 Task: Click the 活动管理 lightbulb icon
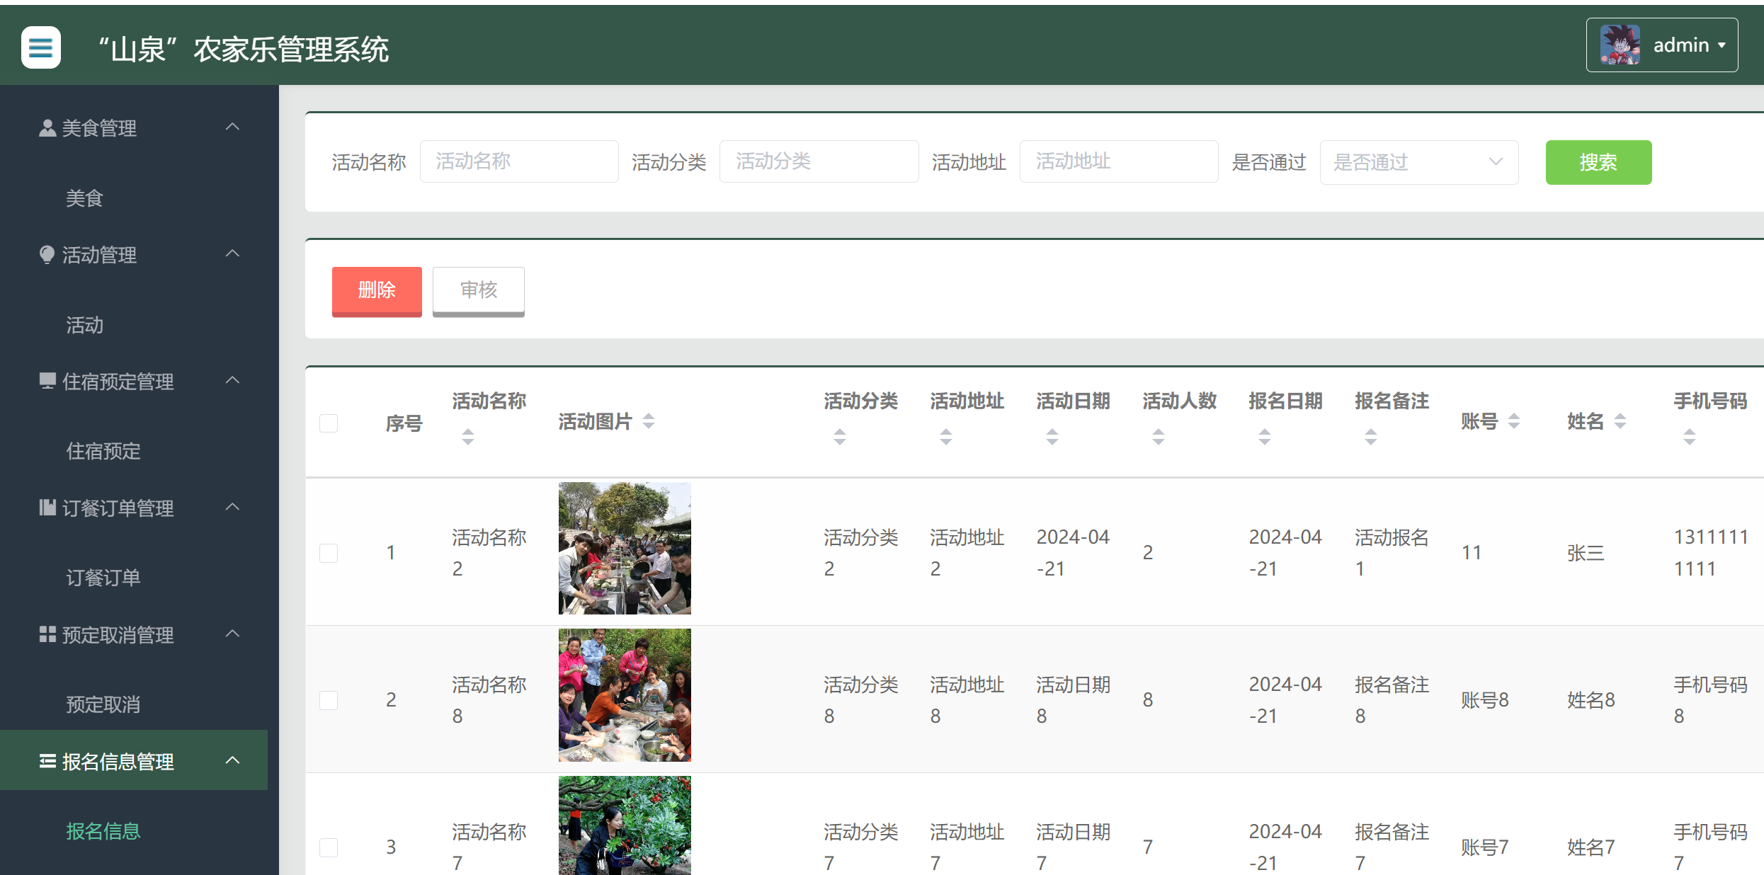(x=47, y=255)
